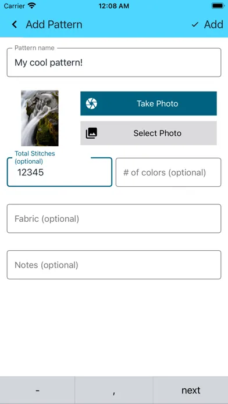Viewport: 228px width, 404px height.
Task: Tap the photo gallery icon
Action: [x=91, y=133]
